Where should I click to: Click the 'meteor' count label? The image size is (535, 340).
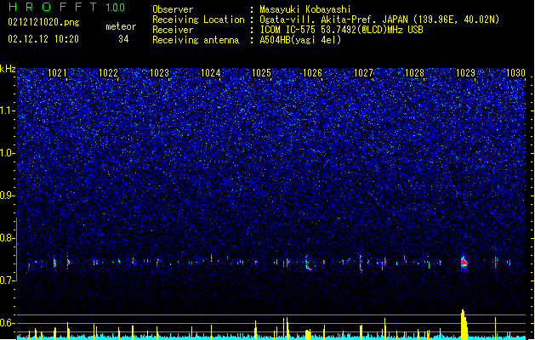point(121,26)
